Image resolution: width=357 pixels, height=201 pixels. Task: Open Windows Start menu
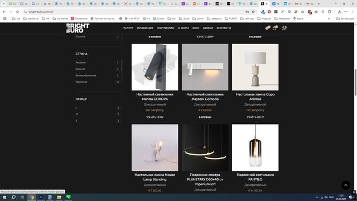click(4, 197)
